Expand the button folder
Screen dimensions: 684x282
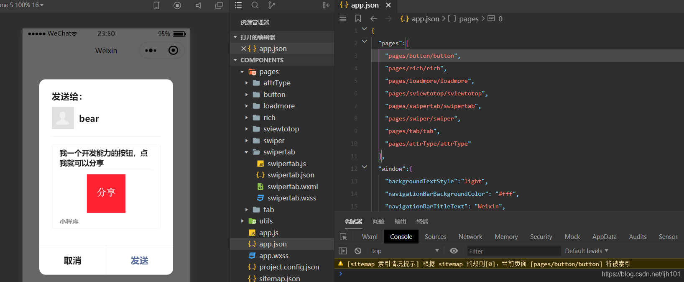[247, 95]
